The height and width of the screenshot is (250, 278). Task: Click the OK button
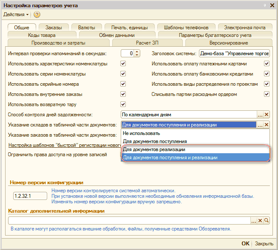click(245, 244)
